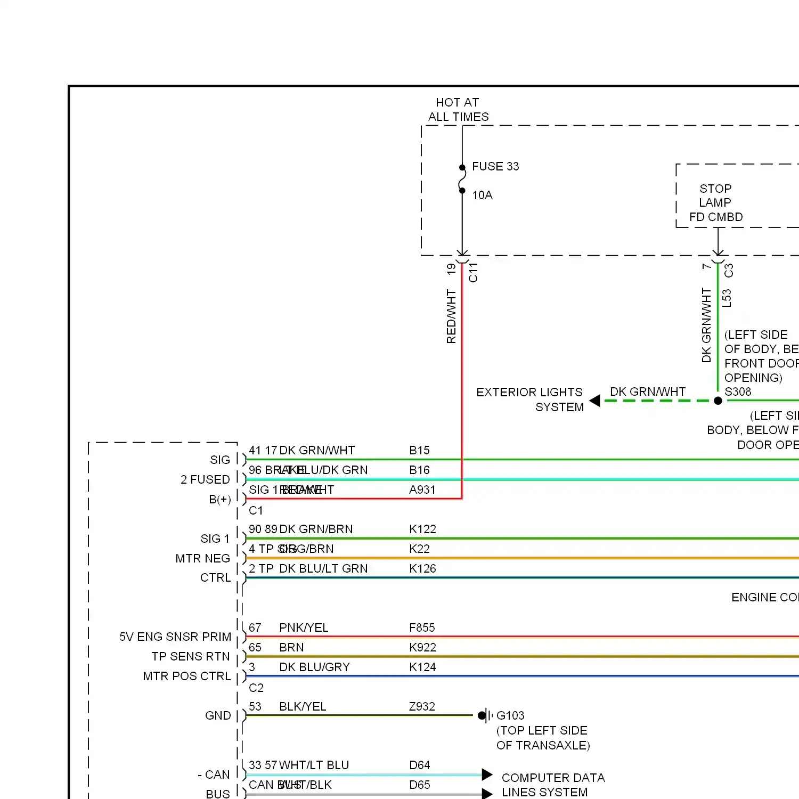Select pin number "65" on the BRN row

pyautogui.click(x=255, y=647)
